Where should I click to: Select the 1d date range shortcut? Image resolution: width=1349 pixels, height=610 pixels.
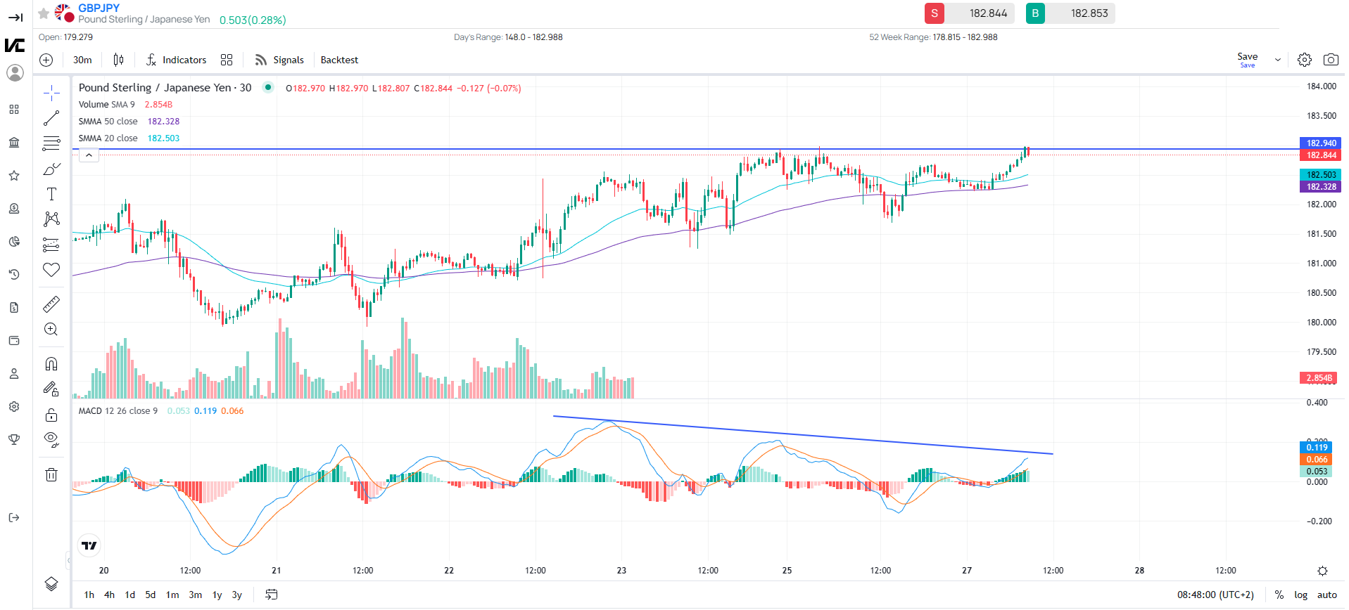[x=129, y=595]
